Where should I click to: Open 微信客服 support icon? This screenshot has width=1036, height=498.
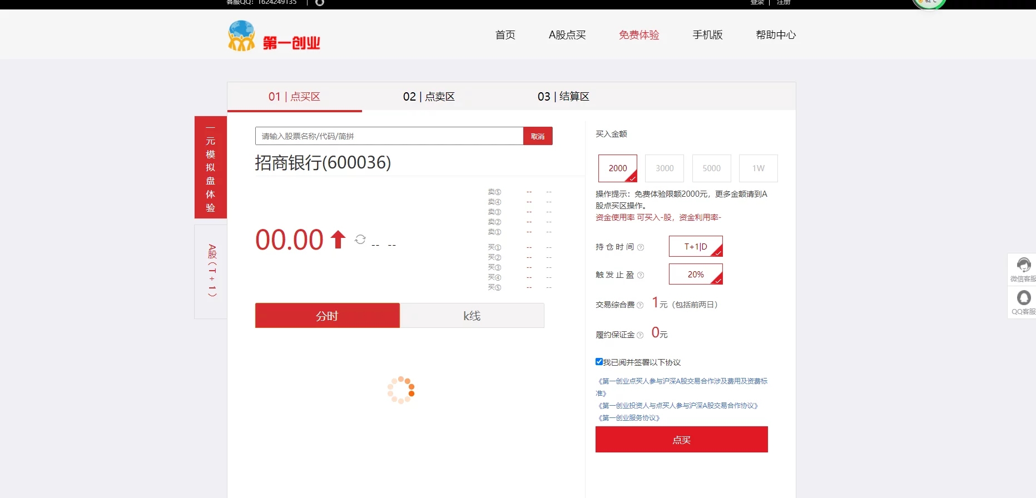coord(1023,269)
